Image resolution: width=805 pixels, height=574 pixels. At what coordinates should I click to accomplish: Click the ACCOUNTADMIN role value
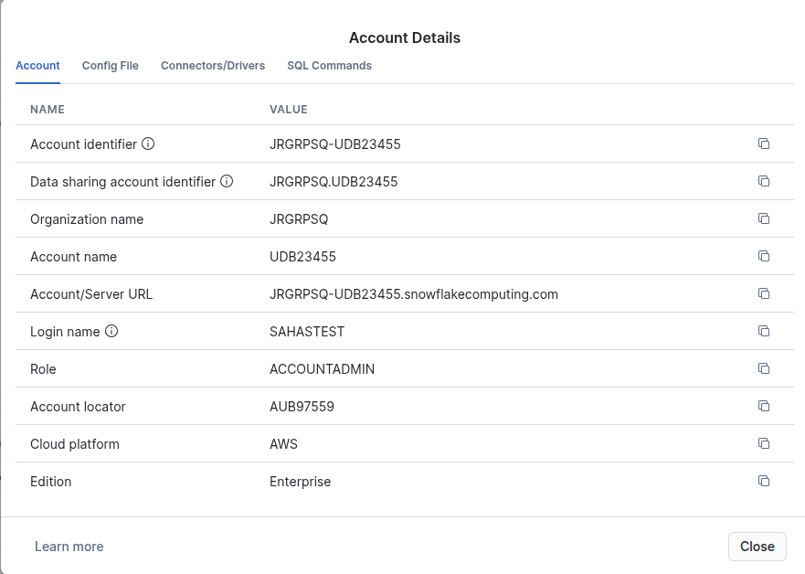(323, 369)
